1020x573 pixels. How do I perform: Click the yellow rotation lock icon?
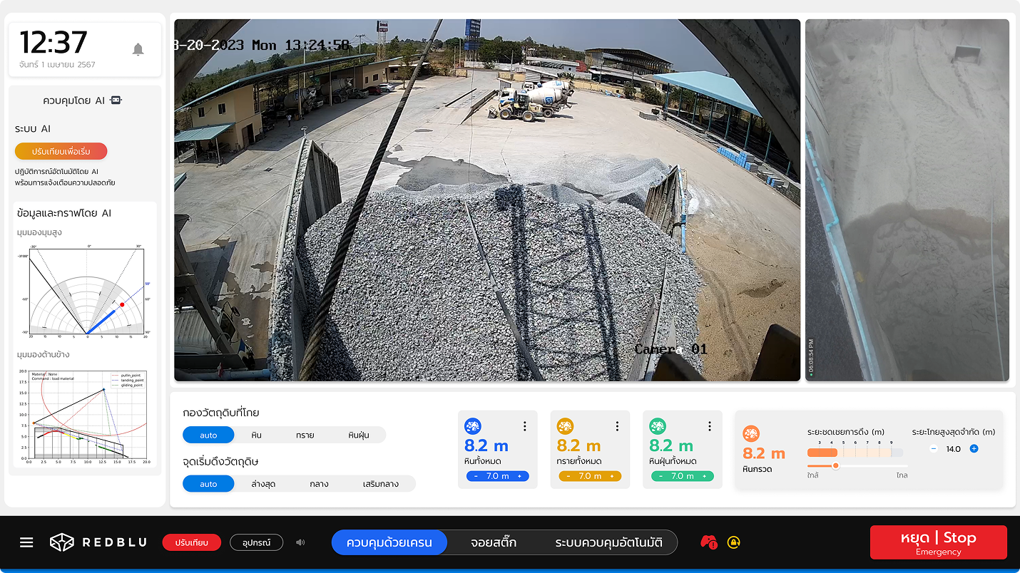(733, 542)
